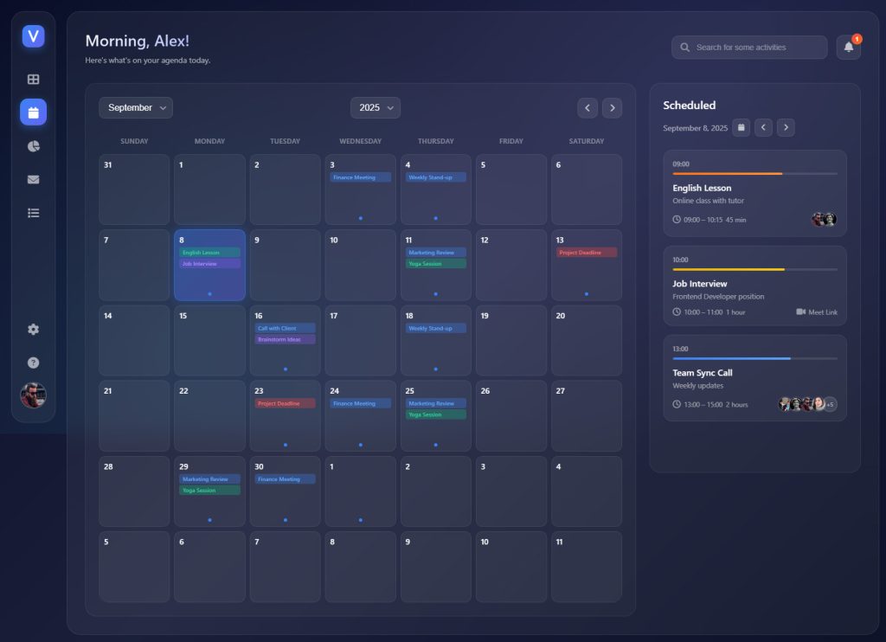This screenshot has width=886, height=642.
Task: Open the help question mark icon
Action: pos(34,363)
